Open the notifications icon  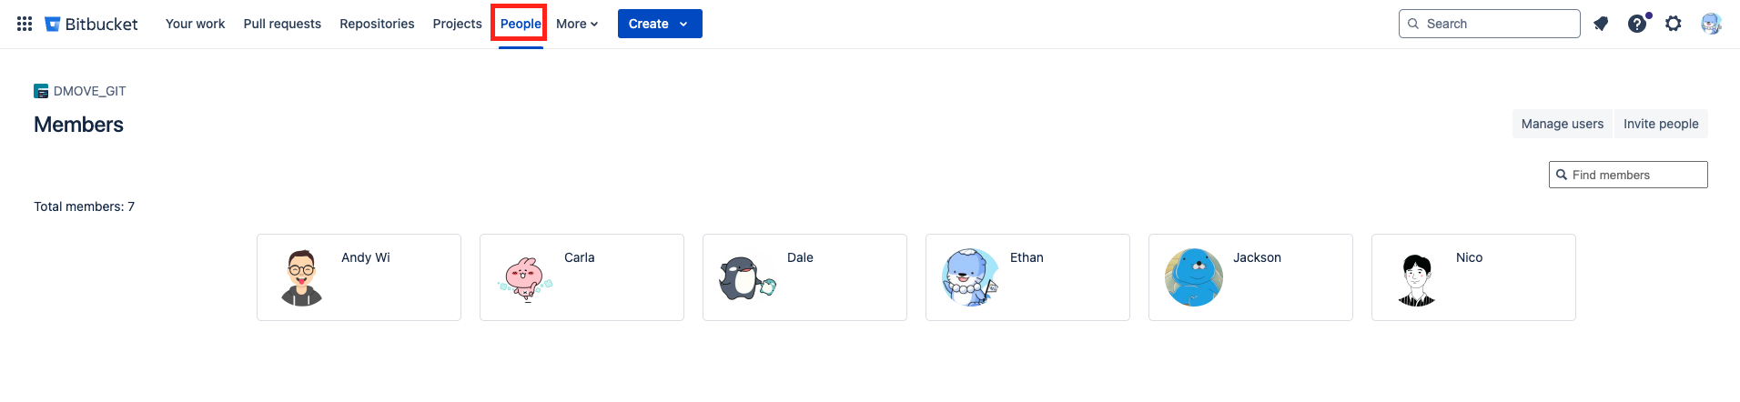tap(1601, 24)
